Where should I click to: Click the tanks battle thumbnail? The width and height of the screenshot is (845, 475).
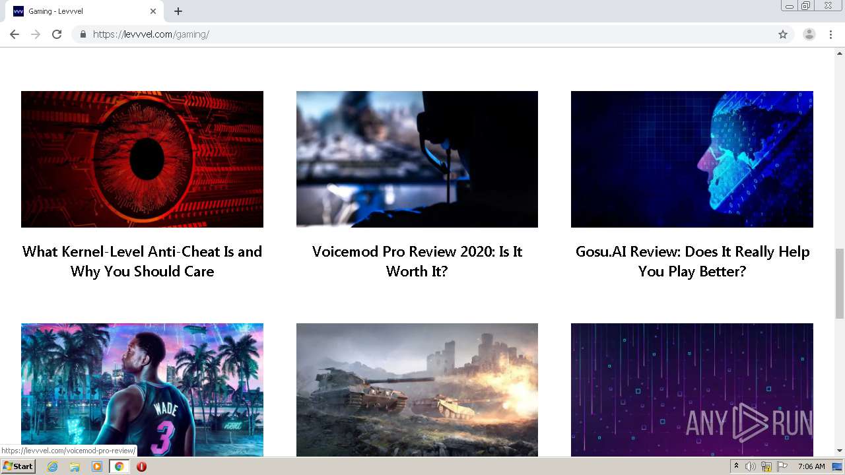click(417, 390)
